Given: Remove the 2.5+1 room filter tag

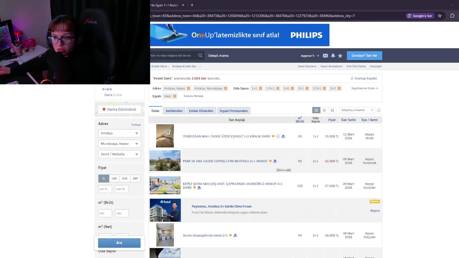Looking at the screenshot, I should [x=324, y=89].
